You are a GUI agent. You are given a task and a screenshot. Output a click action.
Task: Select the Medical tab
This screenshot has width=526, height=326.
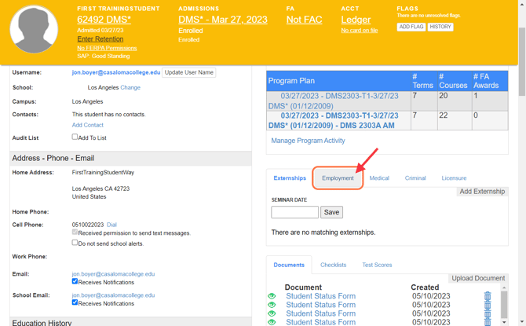pos(379,178)
